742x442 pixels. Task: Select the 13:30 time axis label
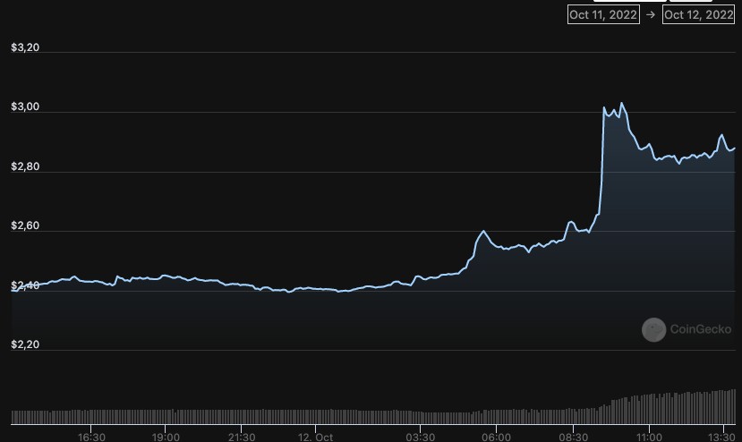point(721,437)
